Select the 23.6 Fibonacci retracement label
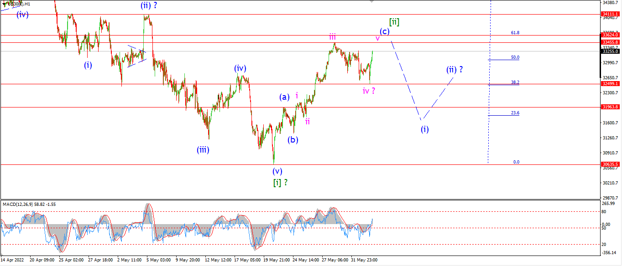The width and height of the screenshot is (622, 266). pyautogui.click(x=515, y=113)
